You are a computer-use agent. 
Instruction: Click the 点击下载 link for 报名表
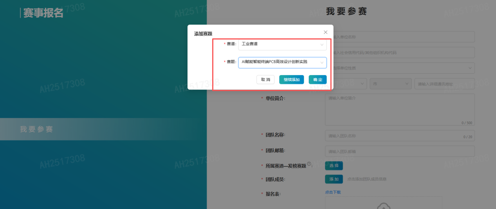click(x=333, y=192)
